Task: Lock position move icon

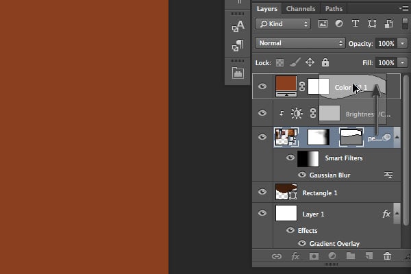Action: pos(310,62)
